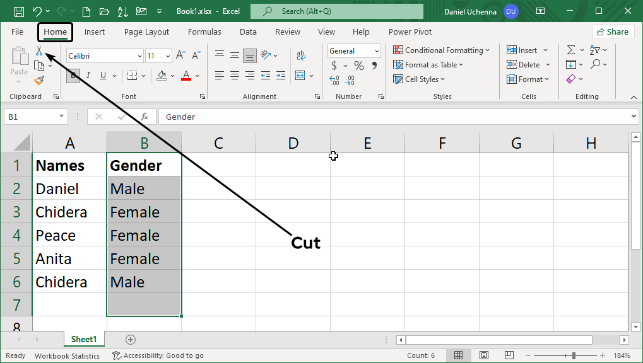Click the Increase Decimal icon

click(x=334, y=80)
